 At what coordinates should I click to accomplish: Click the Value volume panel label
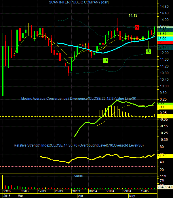coord(78,176)
